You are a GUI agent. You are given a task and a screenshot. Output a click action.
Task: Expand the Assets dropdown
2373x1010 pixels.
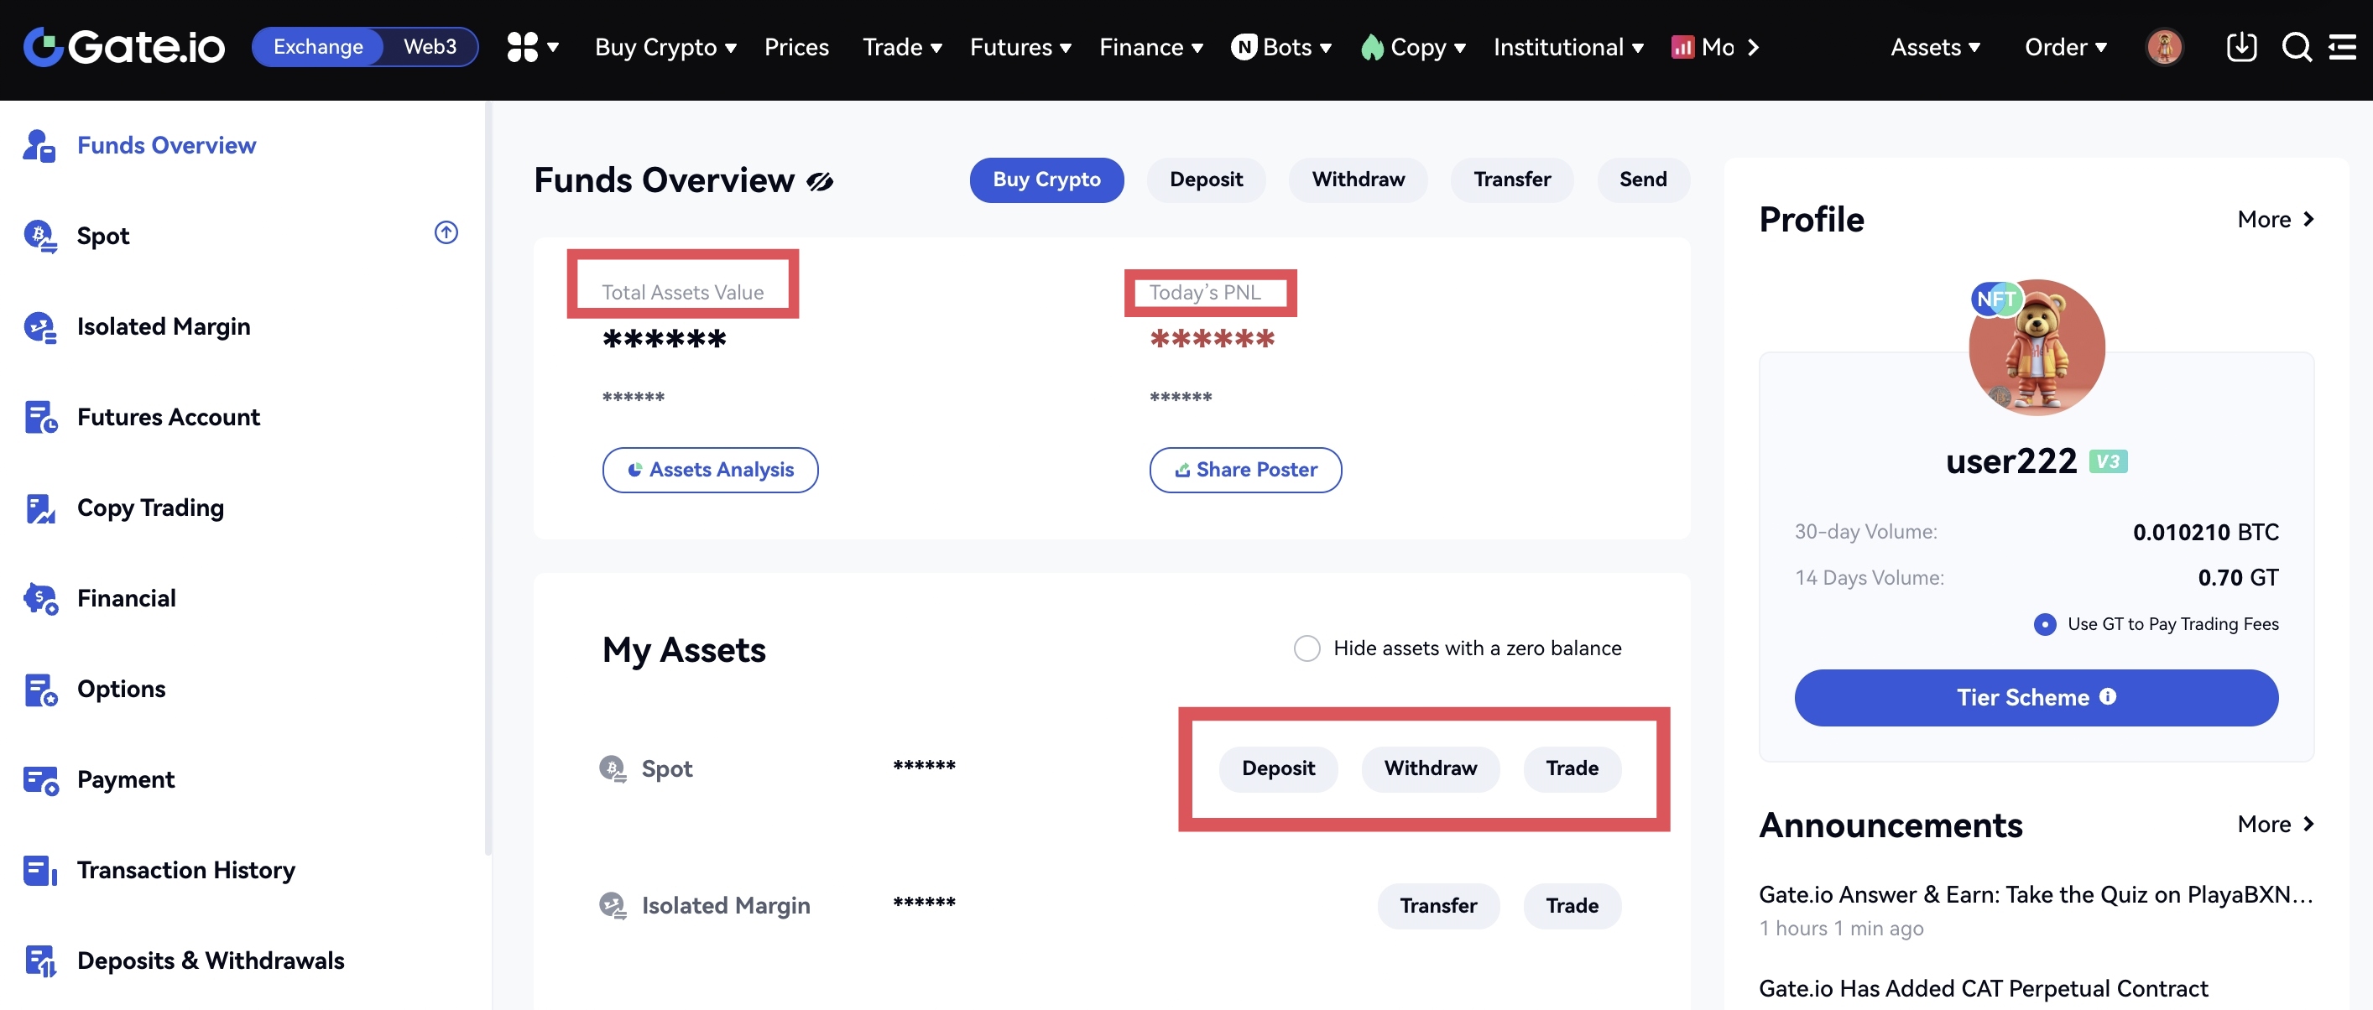click(x=1934, y=47)
